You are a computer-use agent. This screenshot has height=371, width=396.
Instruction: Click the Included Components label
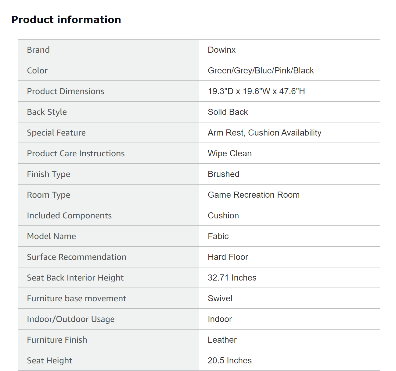(x=69, y=216)
